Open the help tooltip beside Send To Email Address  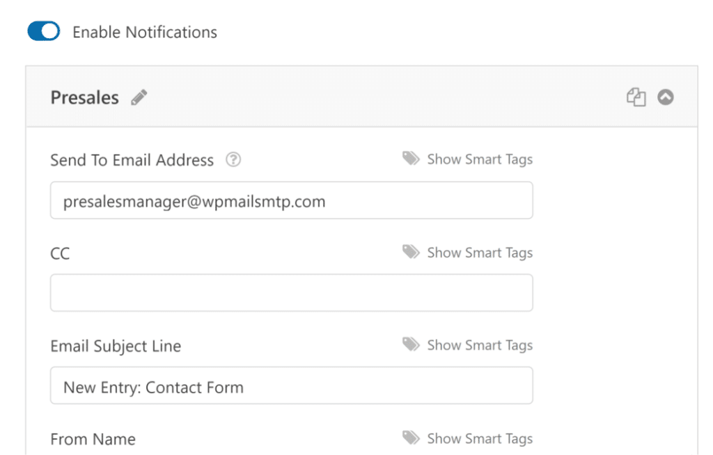click(x=234, y=159)
